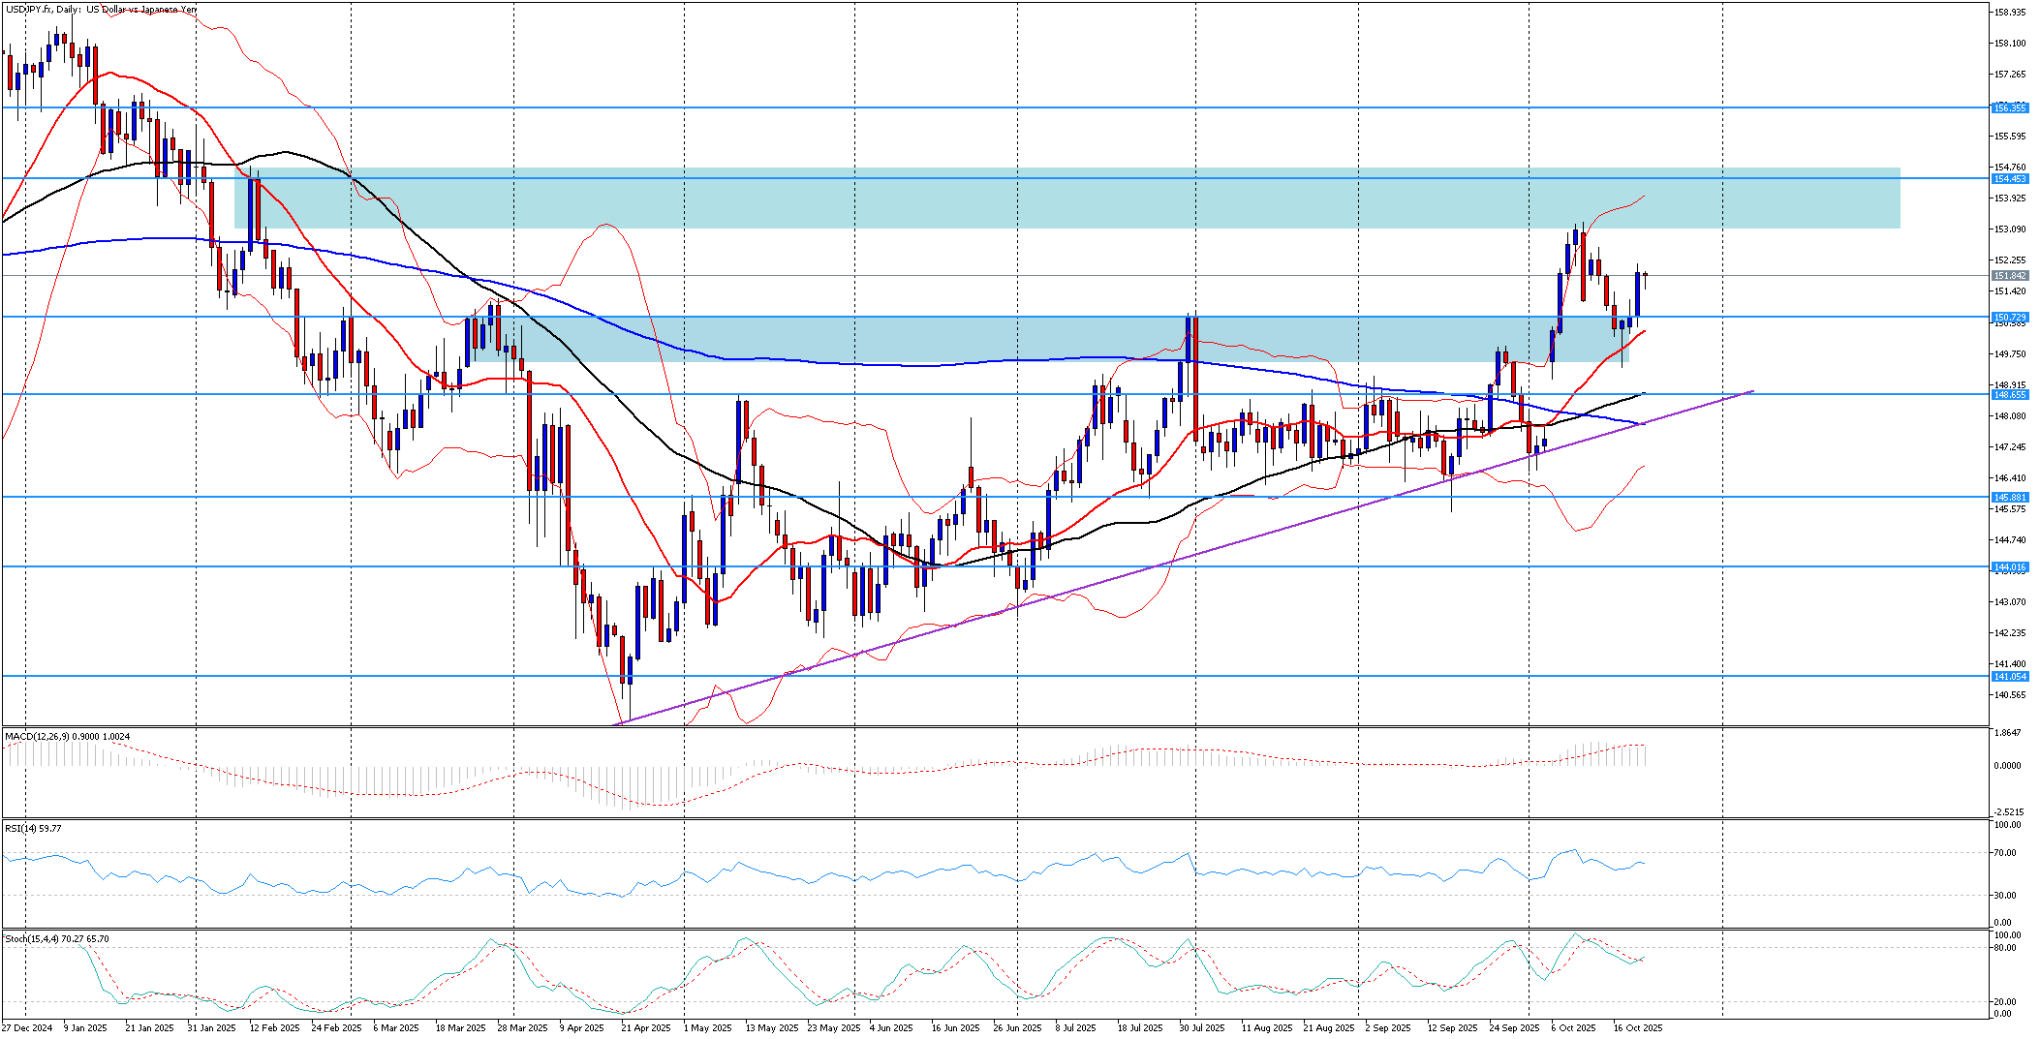Click the 27 Dec 2024 date label

(27, 1028)
